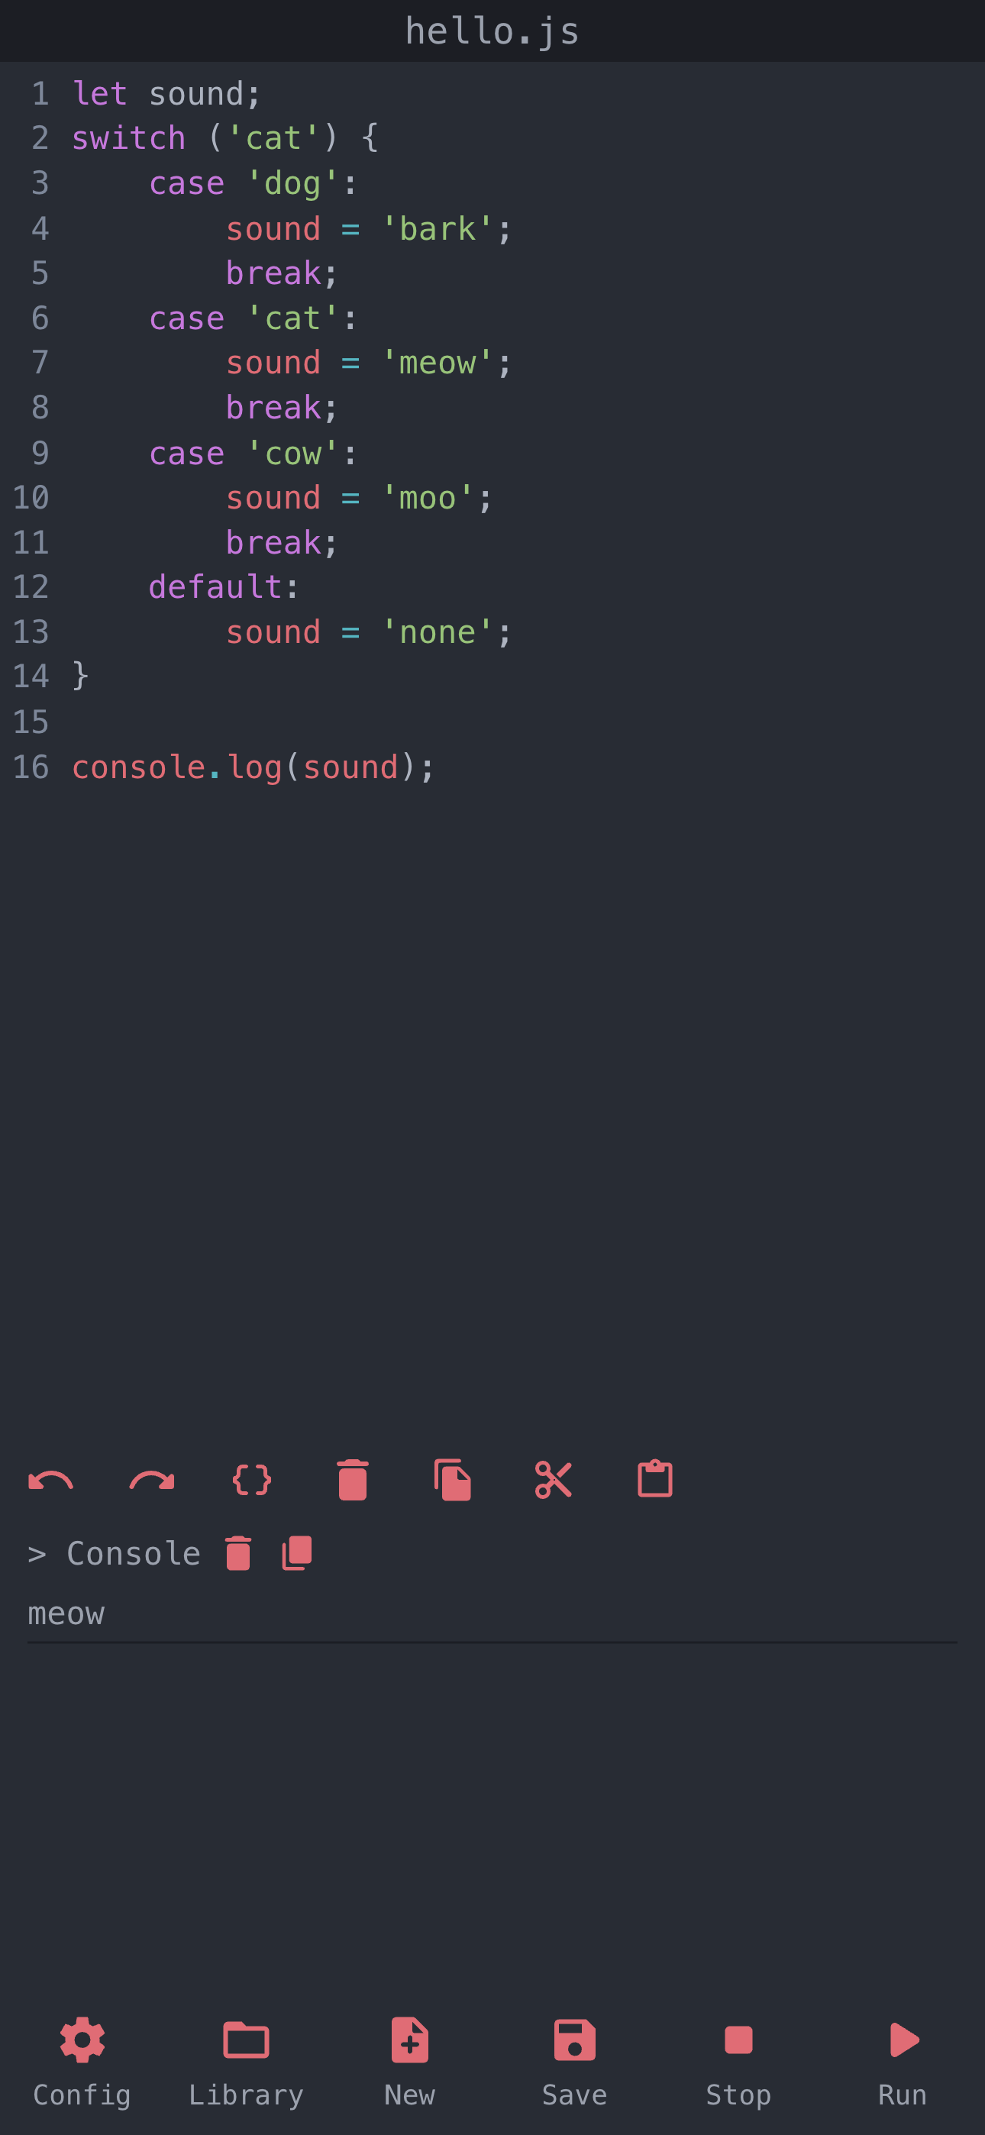Place cursor on console.log(sound) line
This screenshot has width=985, height=2135.
pyautogui.click(x=252, y=767)
